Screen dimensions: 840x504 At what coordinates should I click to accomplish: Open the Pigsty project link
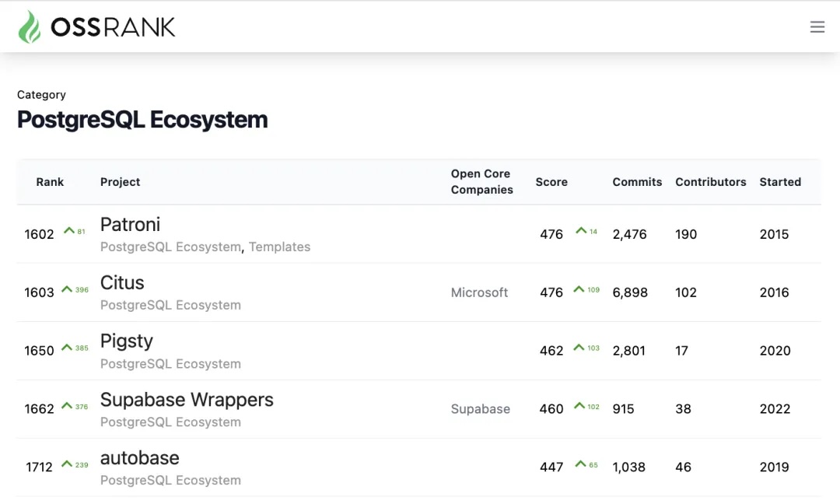(x=126, y=341)
